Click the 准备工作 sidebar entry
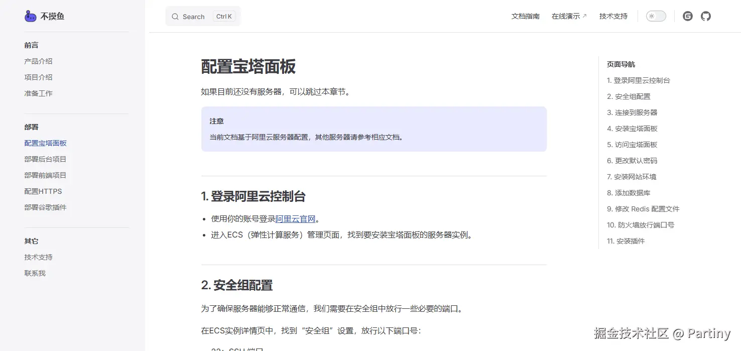This screenshot has height=351, width=741. [x=38, y=93]
